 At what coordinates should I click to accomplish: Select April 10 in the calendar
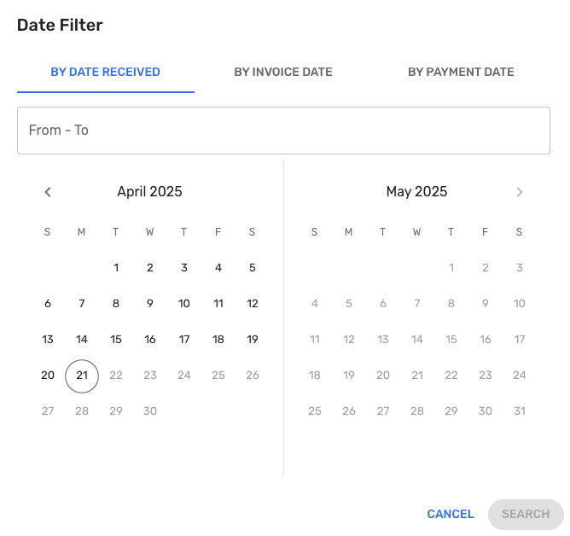[184, 304]
